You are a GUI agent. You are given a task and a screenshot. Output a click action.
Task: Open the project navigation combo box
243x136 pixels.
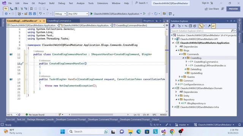[33, 25]
